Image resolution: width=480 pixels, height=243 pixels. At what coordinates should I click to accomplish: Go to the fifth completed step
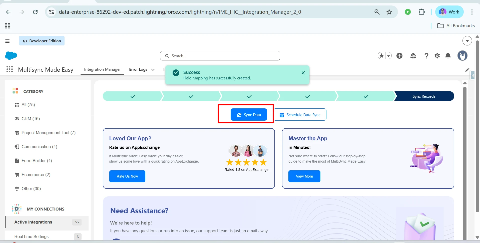366,96
